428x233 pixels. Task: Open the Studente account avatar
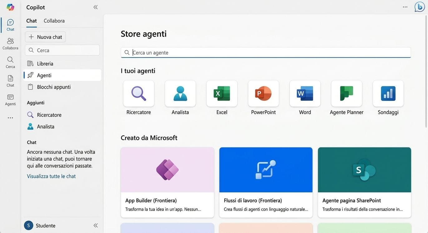pyautogui.click(x=28, y=225)
